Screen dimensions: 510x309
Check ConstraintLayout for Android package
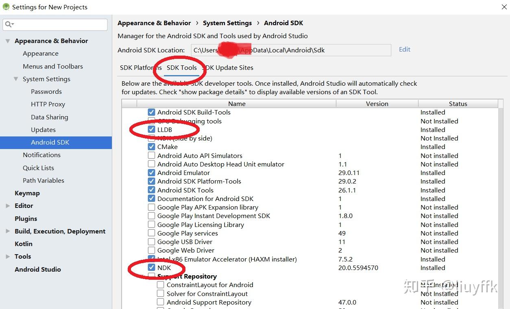[x=161, y=285]
